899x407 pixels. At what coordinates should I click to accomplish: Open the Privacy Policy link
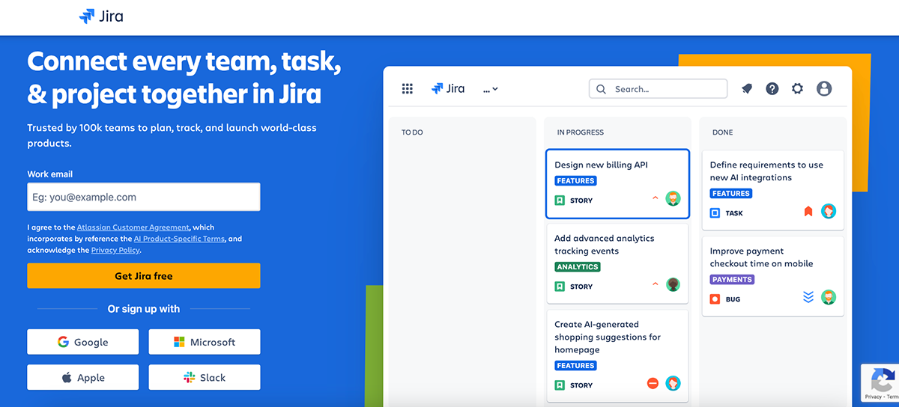pos(115,251)
